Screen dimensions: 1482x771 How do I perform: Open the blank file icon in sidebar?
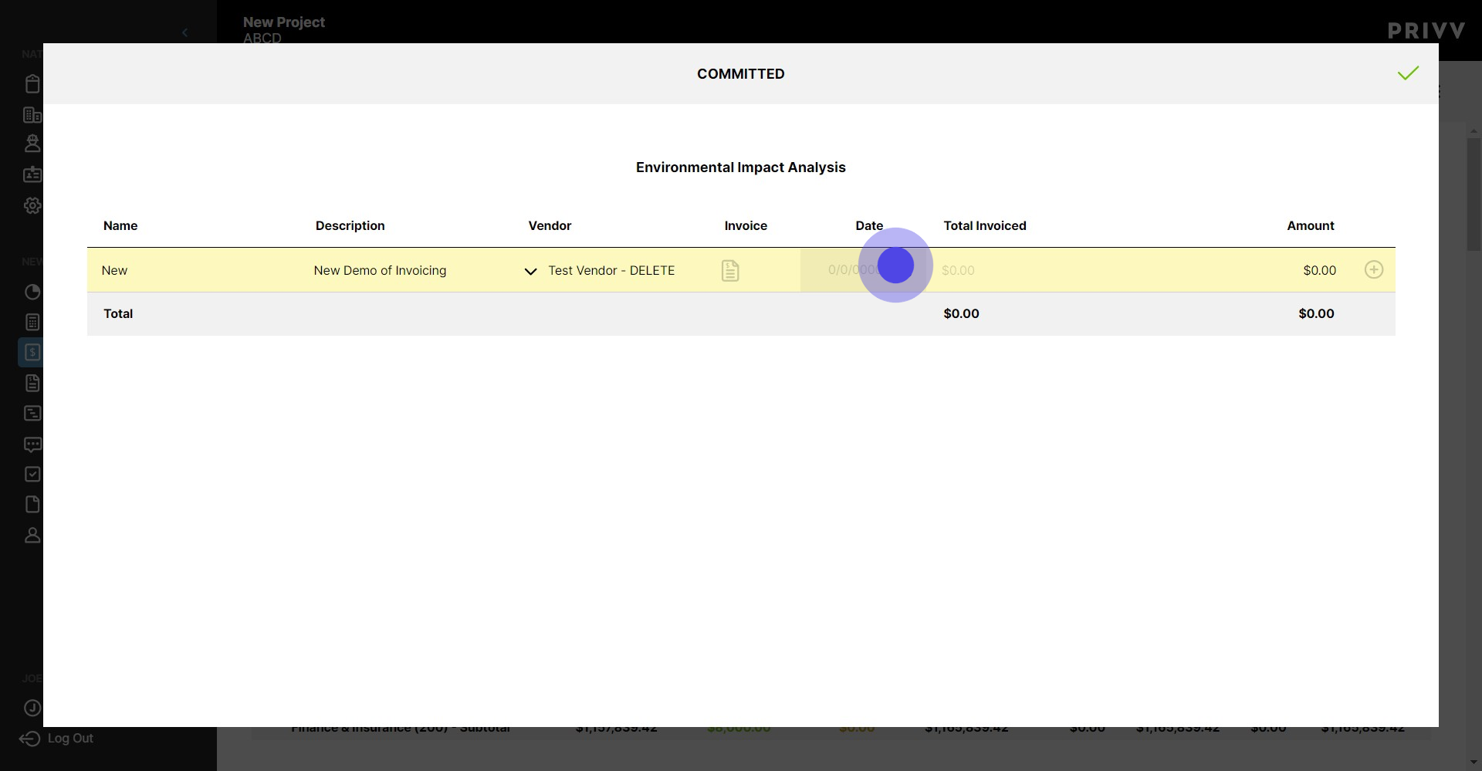[32, 504]
